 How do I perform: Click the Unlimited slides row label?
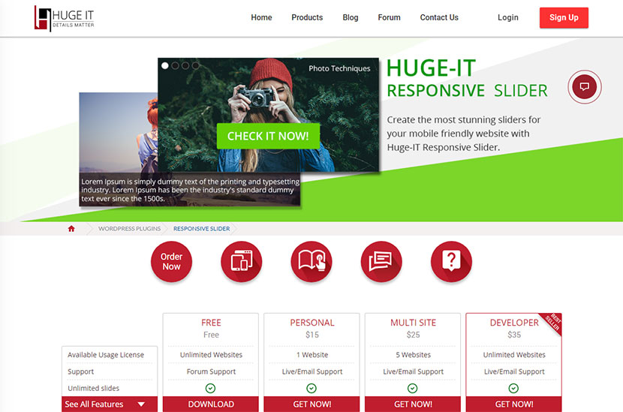pyautogui.click(x=93, y=388)
